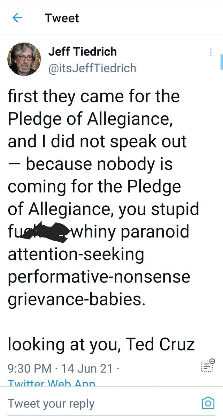223x419 pixels.
Task: Click the 9:30 PM time stamp
Action: coord(29,368)
